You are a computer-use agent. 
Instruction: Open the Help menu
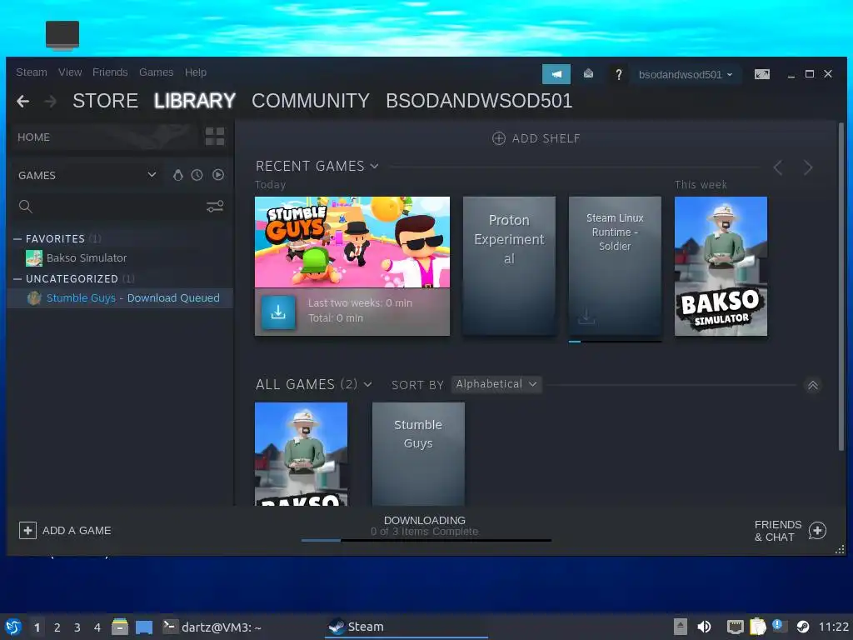click(195, 72)
